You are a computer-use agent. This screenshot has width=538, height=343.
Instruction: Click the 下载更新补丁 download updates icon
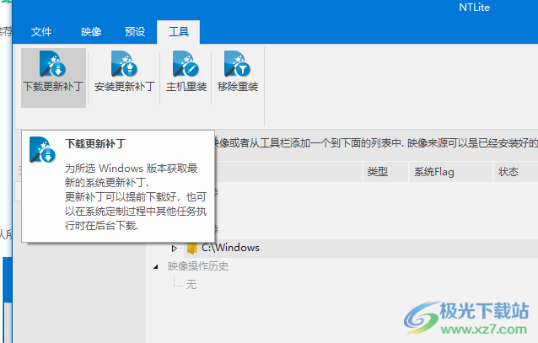(52, 64)
